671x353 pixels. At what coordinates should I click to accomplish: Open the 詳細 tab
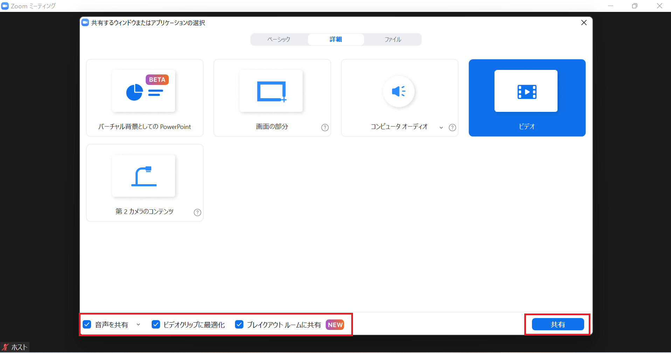[x=336, y=39]
